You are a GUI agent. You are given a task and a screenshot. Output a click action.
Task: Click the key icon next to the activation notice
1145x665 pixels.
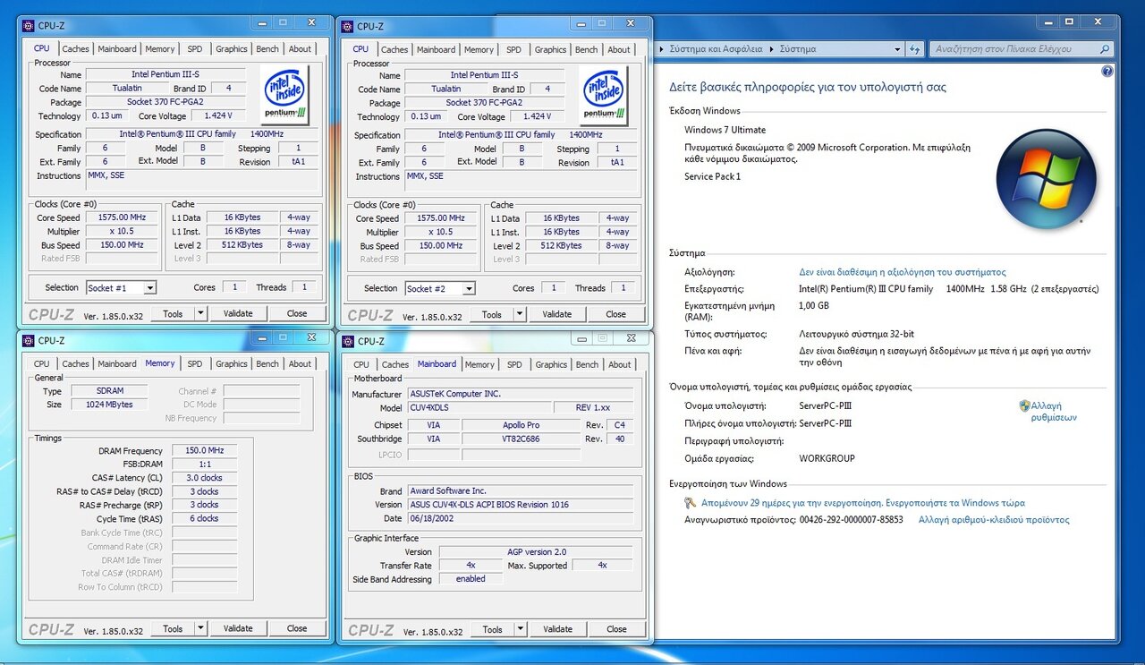[x=690, y=503]
